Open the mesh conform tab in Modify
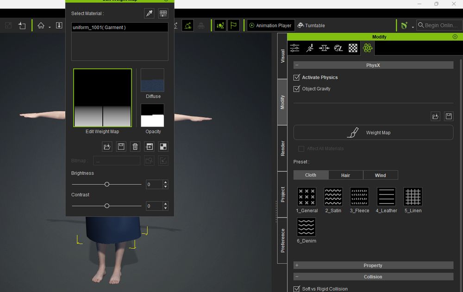Screen dimensions: 463x292 point(324,48)
